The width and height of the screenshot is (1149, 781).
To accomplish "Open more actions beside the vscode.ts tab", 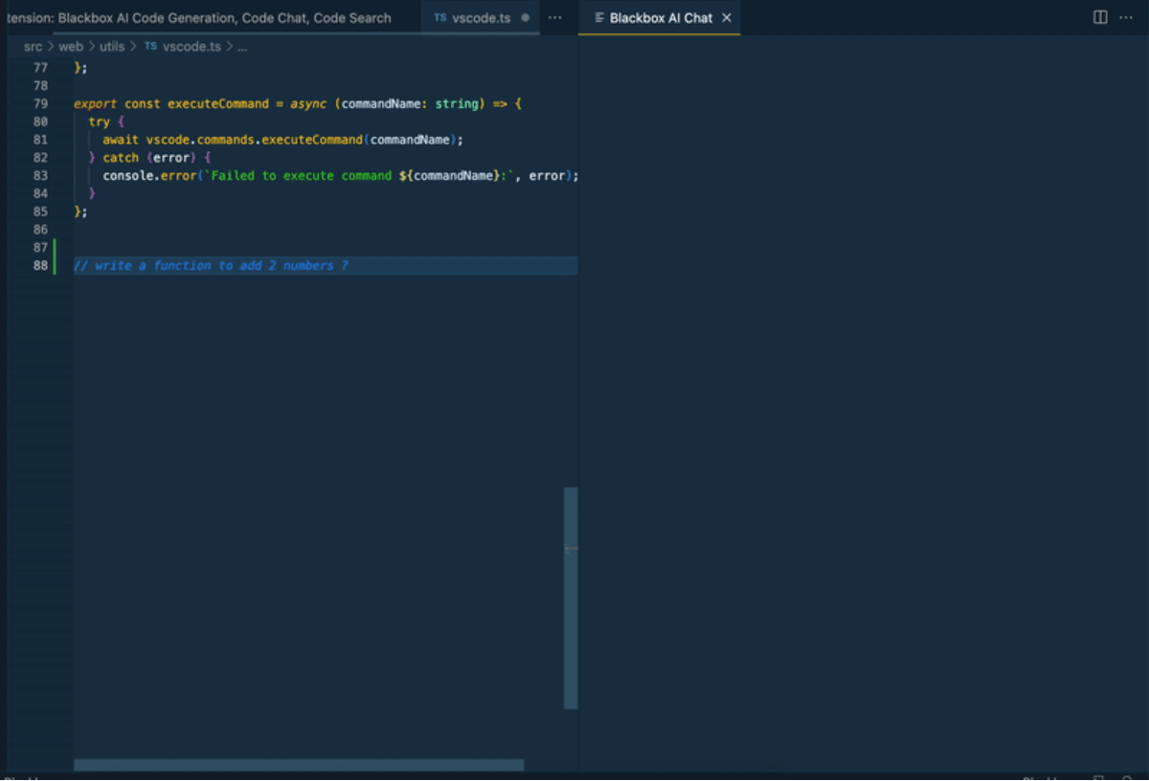I will pos(554,17).
